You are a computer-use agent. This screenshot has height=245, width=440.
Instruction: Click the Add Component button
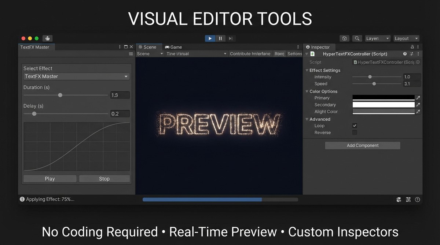[x=362, y=145]
